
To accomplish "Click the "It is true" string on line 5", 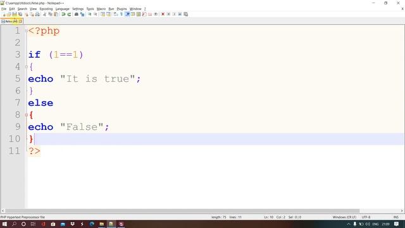I will tap(97, 79).
